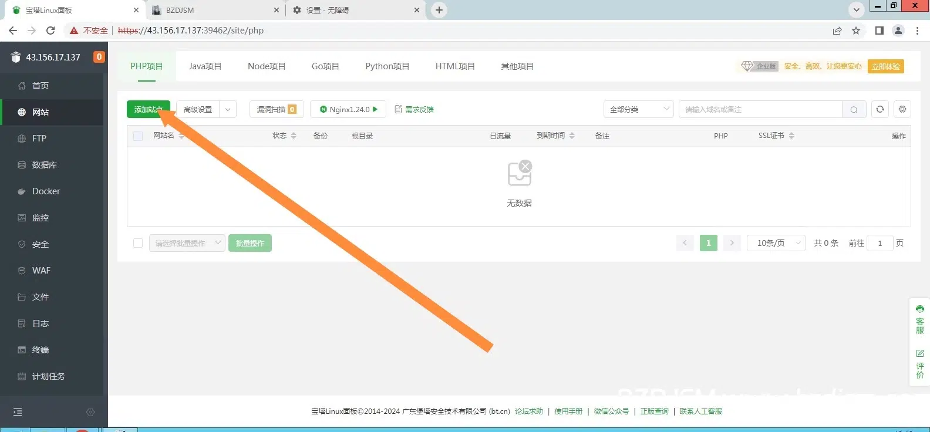The image size is (930, 432).
Task: Click the search magnifier icon button
Action: 854,110
